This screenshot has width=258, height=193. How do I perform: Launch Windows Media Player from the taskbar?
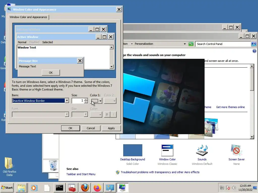click(34, 188)
